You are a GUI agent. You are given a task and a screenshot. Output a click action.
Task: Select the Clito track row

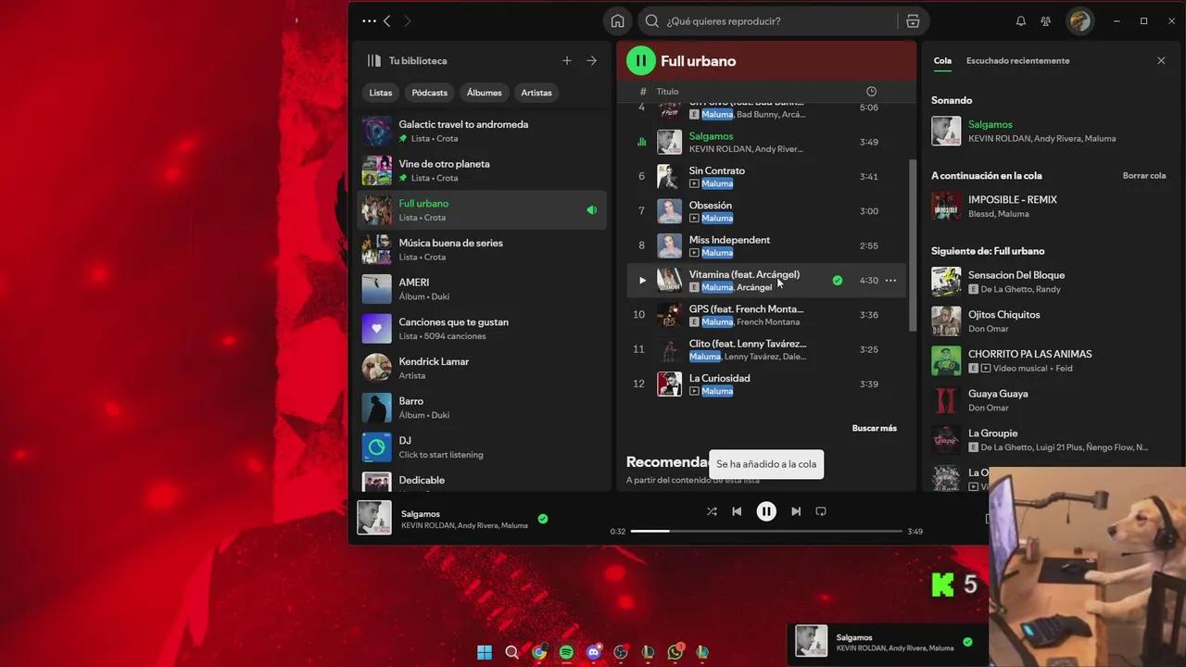pyautogui.click(x=766, y=350)
